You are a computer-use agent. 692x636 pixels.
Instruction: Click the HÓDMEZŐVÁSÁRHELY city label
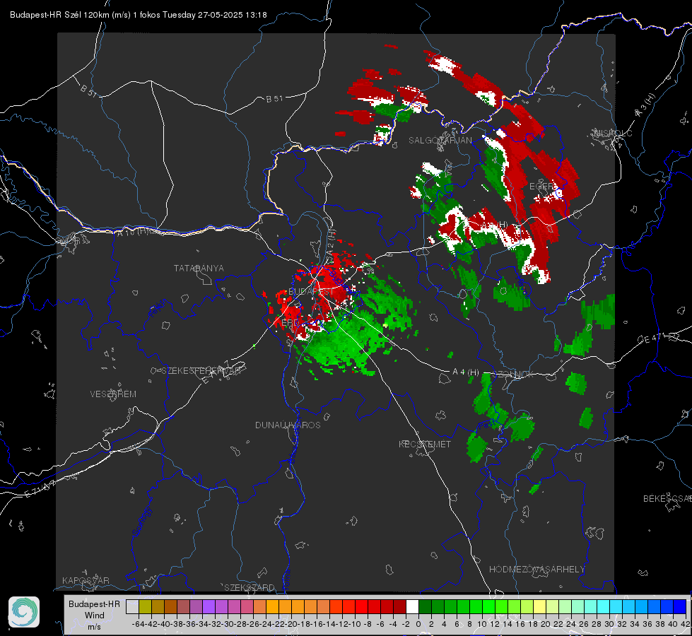536,570
